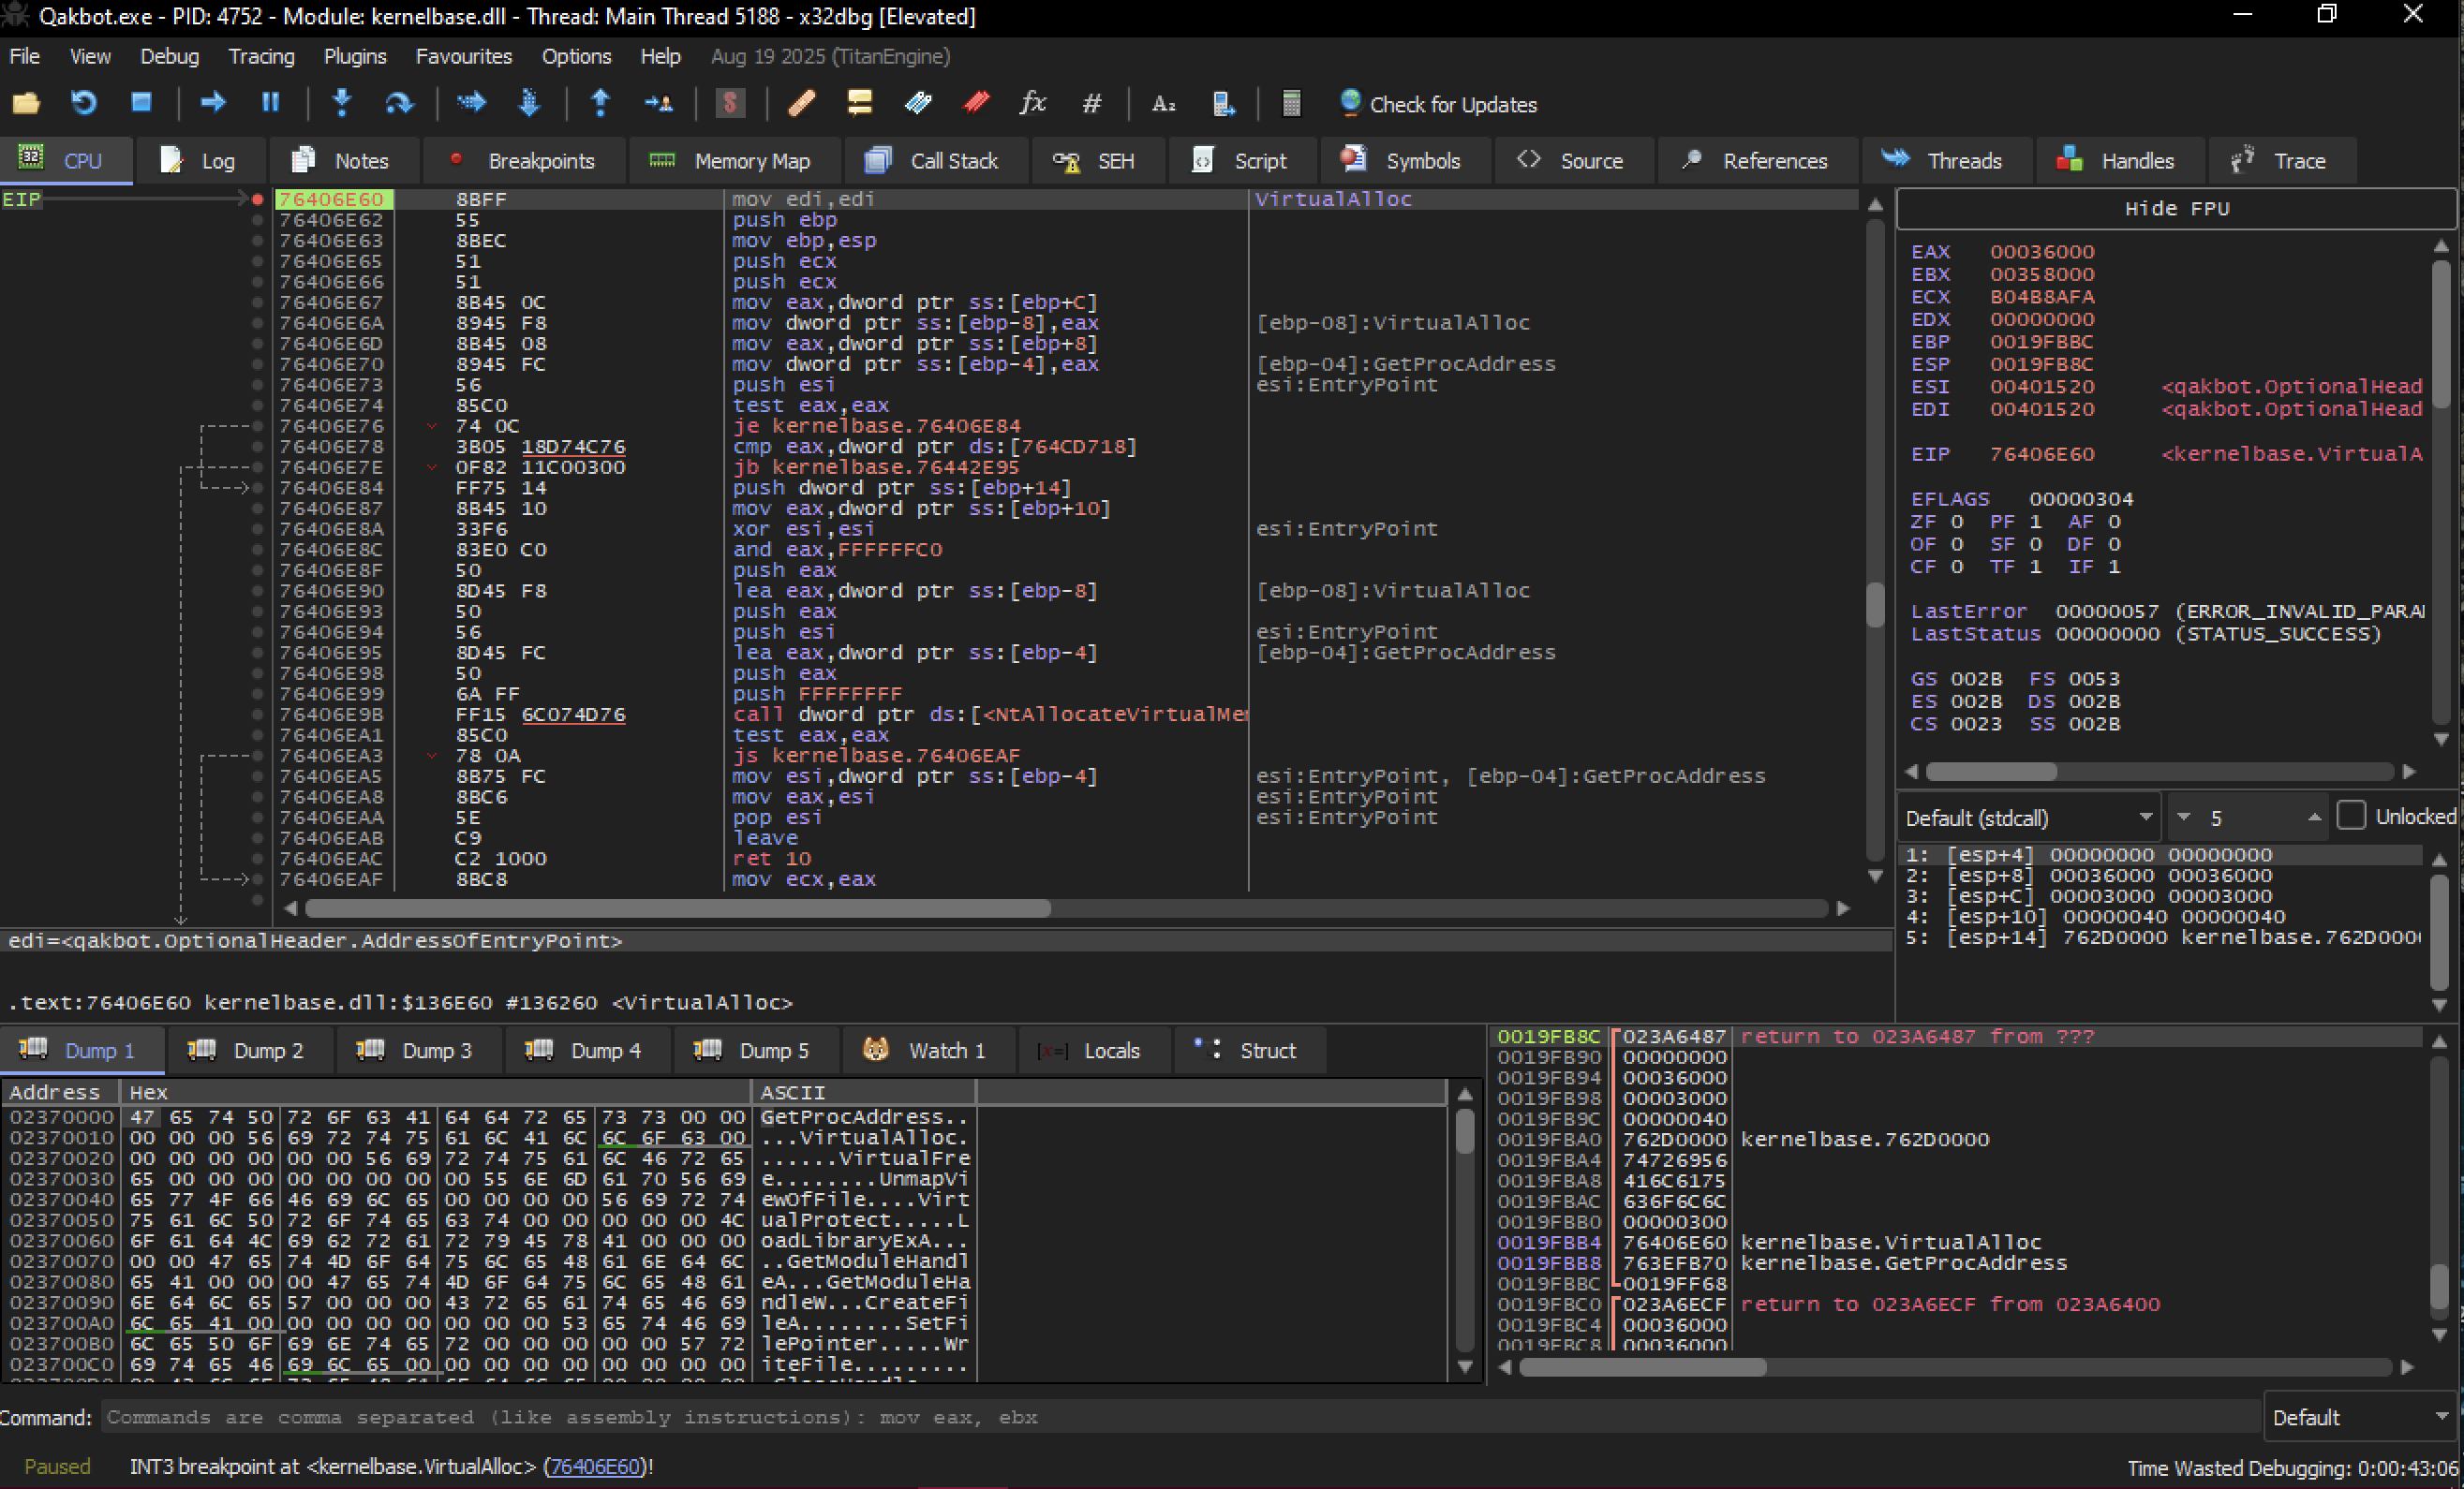Pause execution with the pause icon

[270, 103]
